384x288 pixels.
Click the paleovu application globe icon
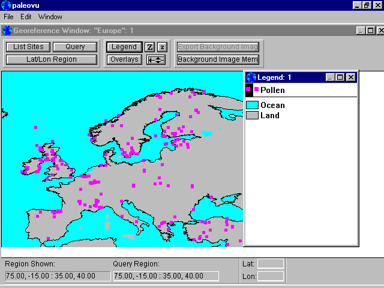coord(6,5)
